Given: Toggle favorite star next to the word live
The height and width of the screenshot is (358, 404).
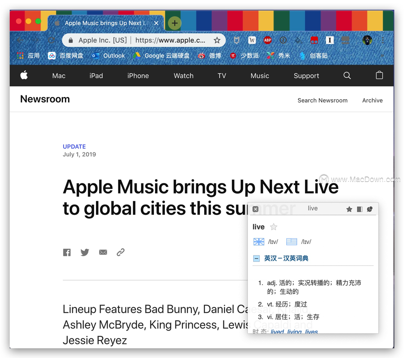Looking at the screenshot, I should click(274, 227).
